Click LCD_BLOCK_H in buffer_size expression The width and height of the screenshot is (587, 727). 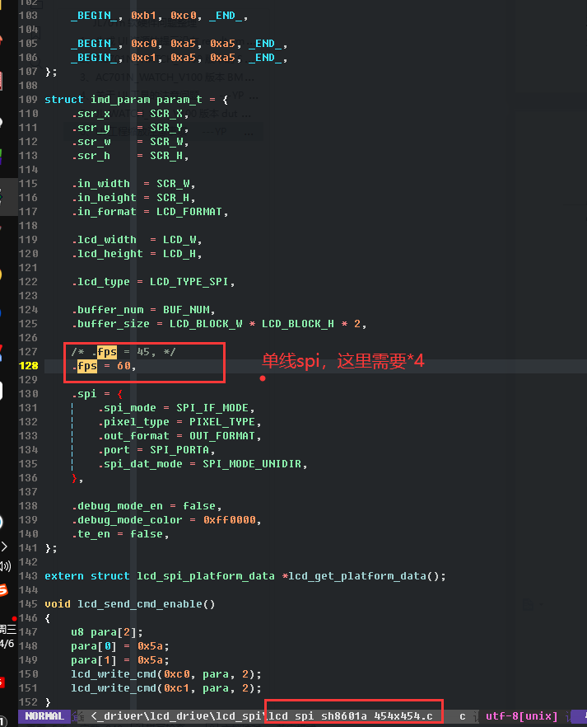coord(298,324)
